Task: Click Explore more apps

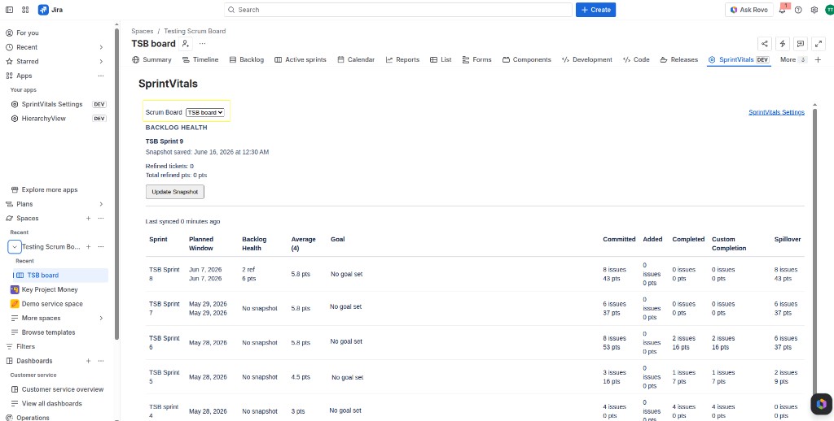Action: point(50,190)
